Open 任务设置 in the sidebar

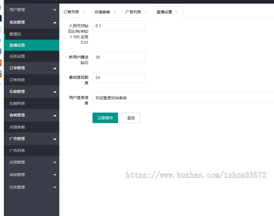[32, 56]
